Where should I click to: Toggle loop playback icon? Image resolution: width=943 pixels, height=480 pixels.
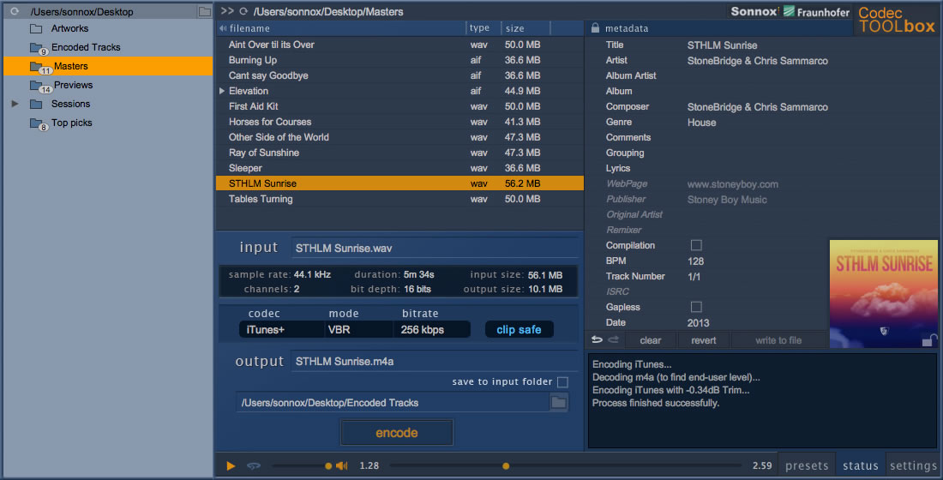click(x=253, y=465)
